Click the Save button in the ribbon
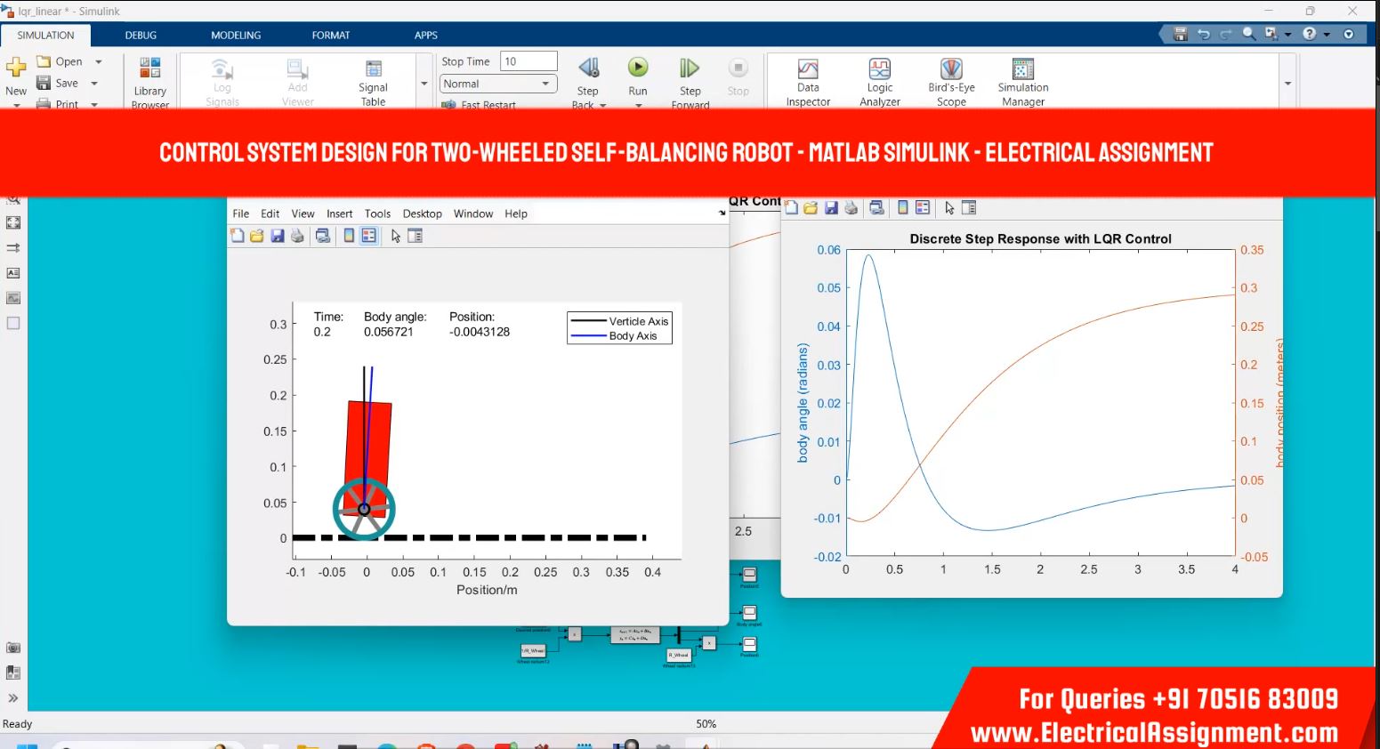Image resolution: width=1380 pixels, height=749 pixels. (x=59, y=83)
